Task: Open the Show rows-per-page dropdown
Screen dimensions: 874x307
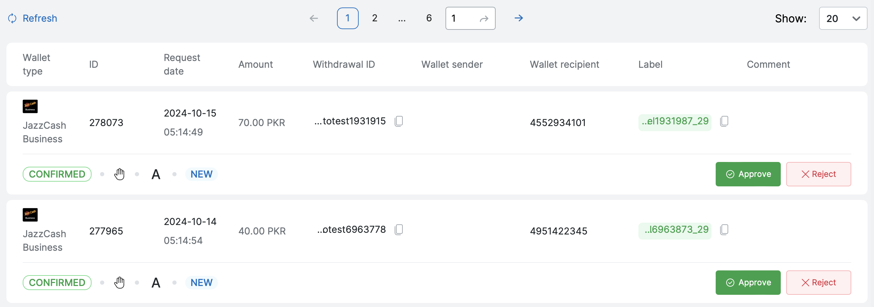Action: click(x=843, y=18)
